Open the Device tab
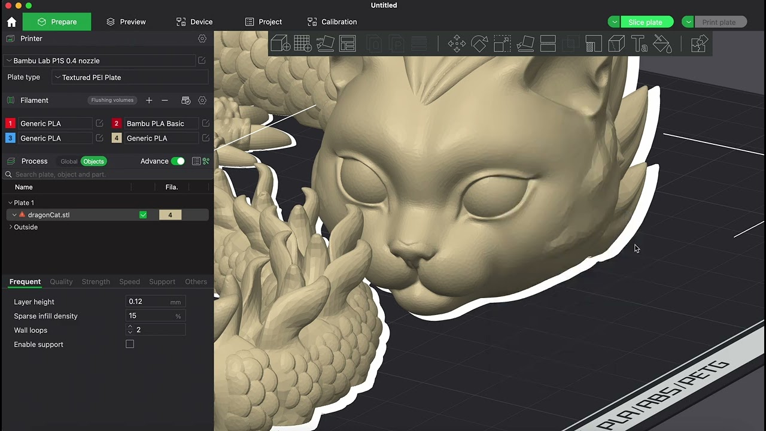Image resolution: width=766 pixels, height=431 pixels. (x=194, y=22)
